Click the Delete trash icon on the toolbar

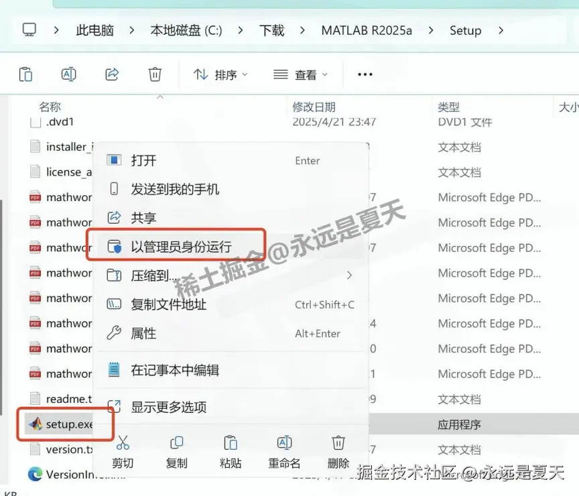coord(155,74)
